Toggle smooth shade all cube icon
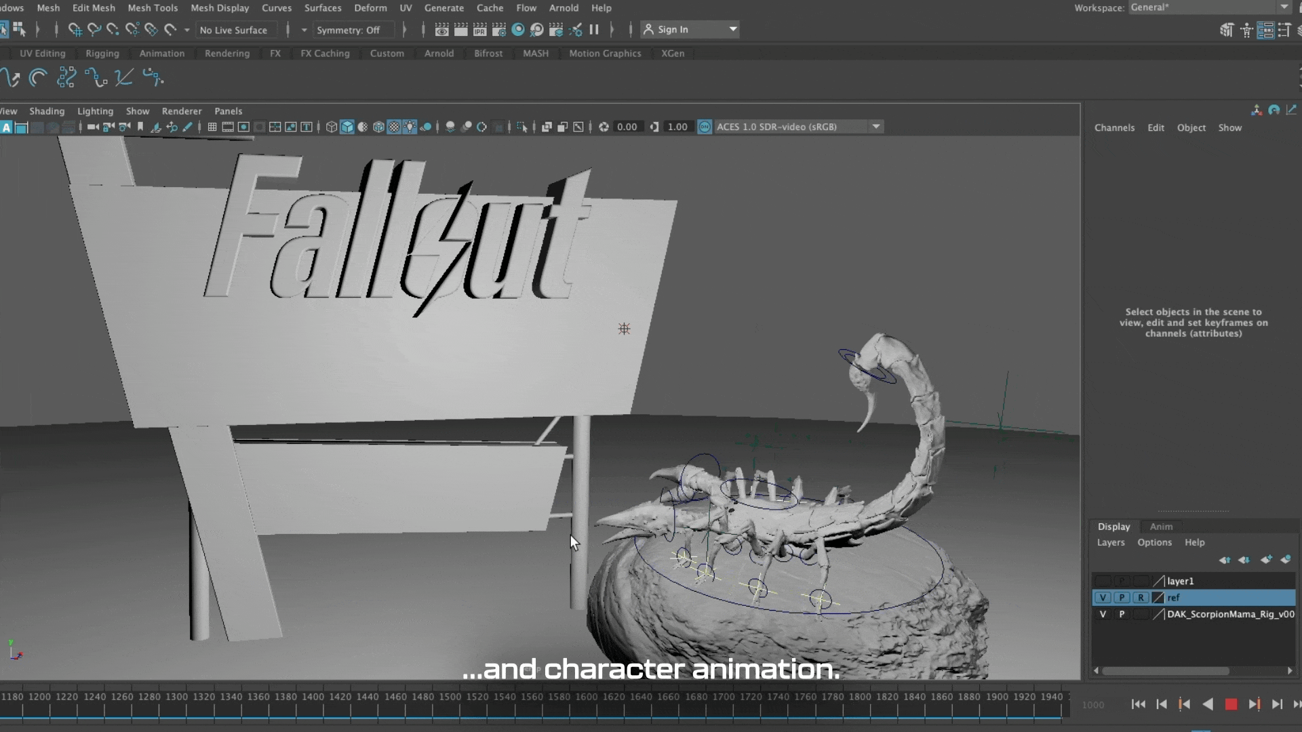Screen dimensions: 1302x732 347,127
